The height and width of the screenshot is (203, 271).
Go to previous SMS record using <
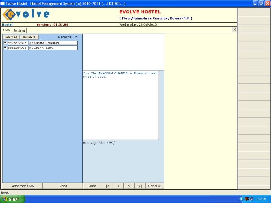[x=118, y=186]
